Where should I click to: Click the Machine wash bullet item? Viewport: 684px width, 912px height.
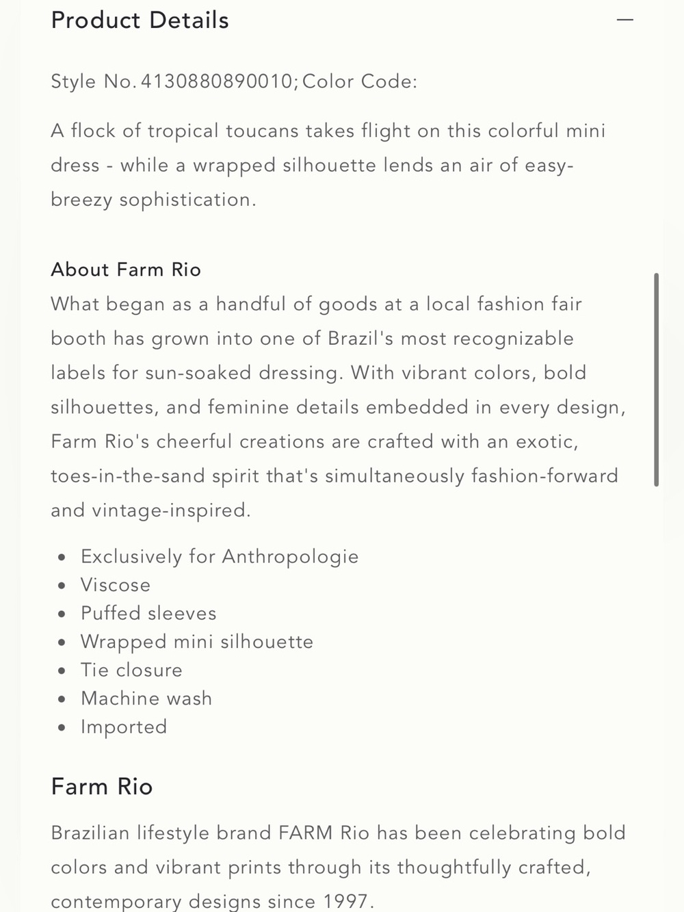point(146,699)
